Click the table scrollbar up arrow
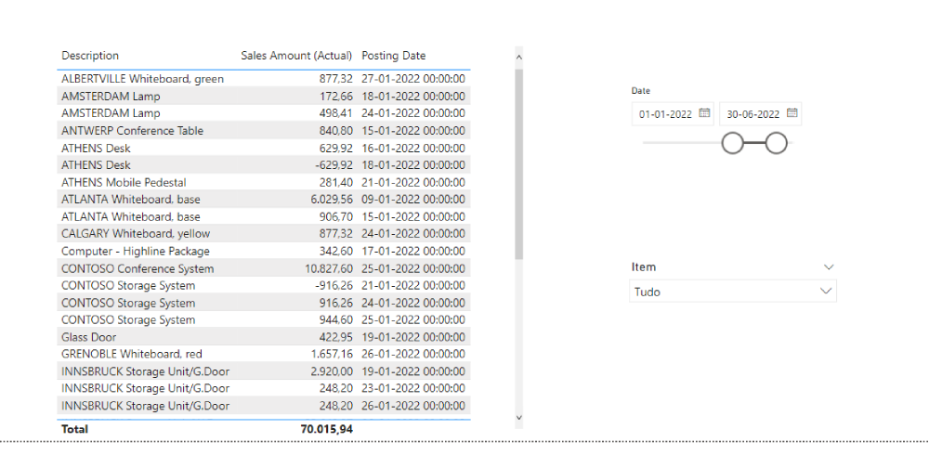The width and height of the screenshot is (929, 455). click(518, 57)
